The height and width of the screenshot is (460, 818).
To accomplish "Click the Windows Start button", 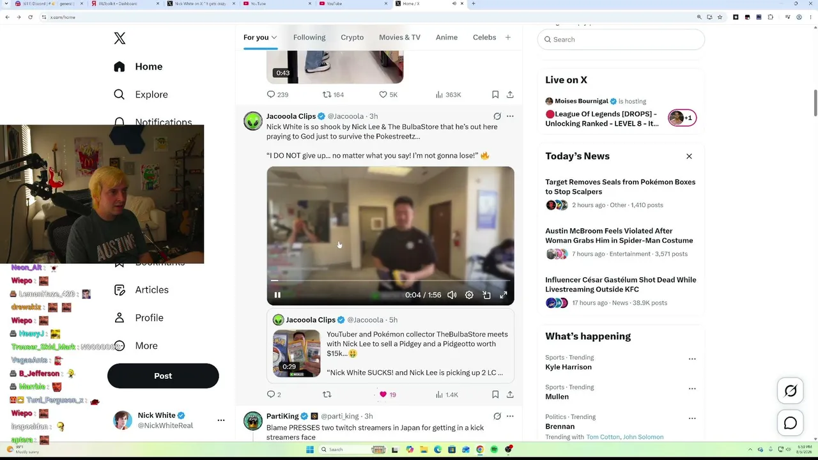I will pos(310,450).
